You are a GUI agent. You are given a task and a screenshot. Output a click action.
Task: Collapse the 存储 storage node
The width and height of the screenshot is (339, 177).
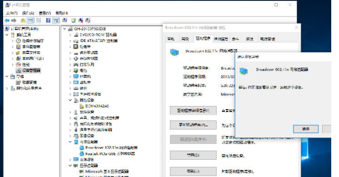tap(7, 76)
